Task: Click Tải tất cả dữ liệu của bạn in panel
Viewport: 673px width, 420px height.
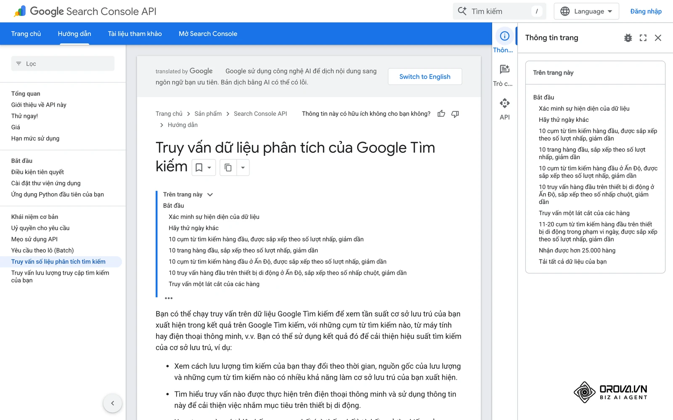Action: click(x=572, y=262)
